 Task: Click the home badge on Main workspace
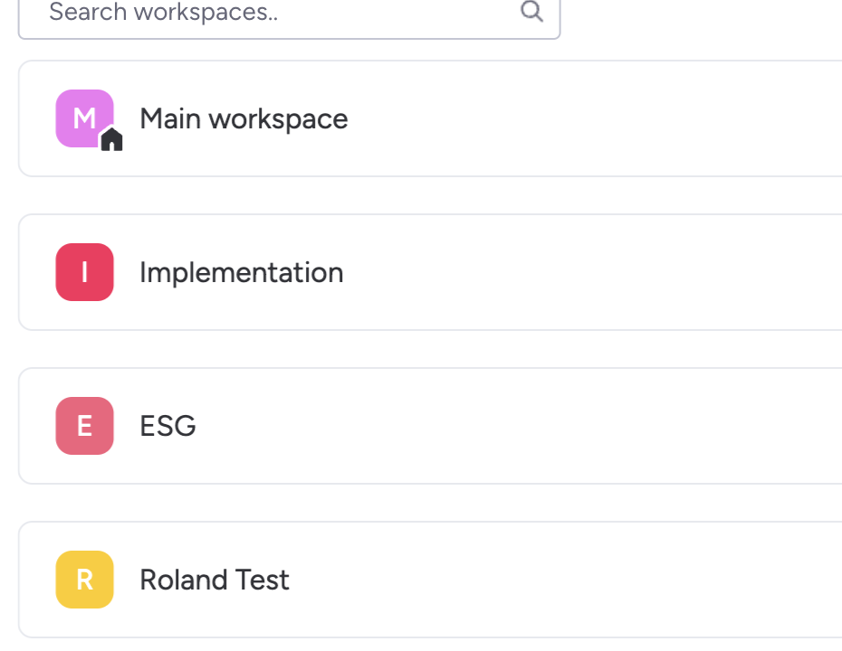tap(111, 140)
